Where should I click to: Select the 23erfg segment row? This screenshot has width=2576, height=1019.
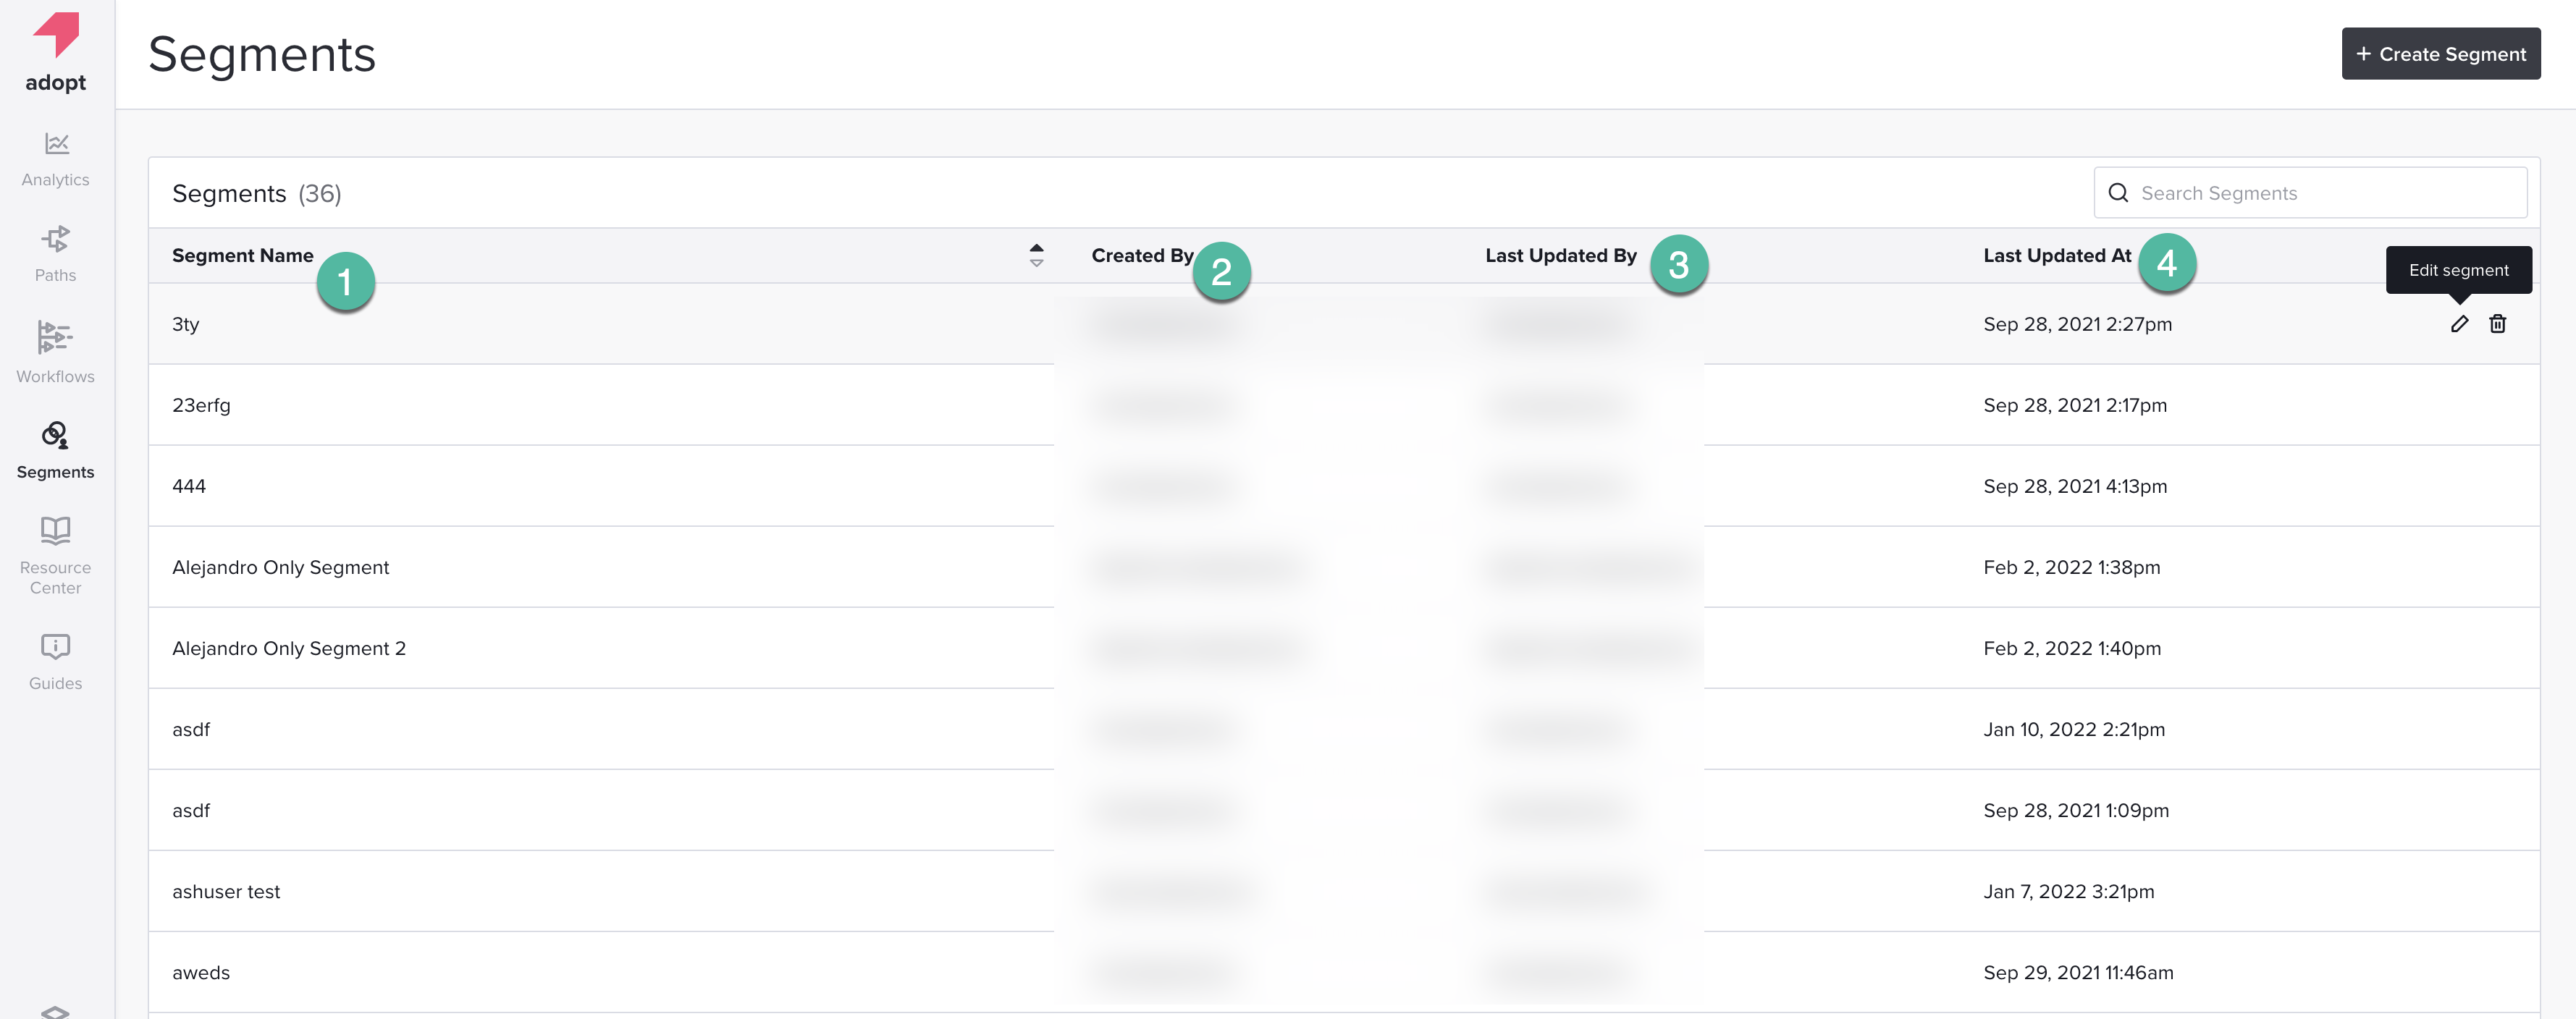1344,404
